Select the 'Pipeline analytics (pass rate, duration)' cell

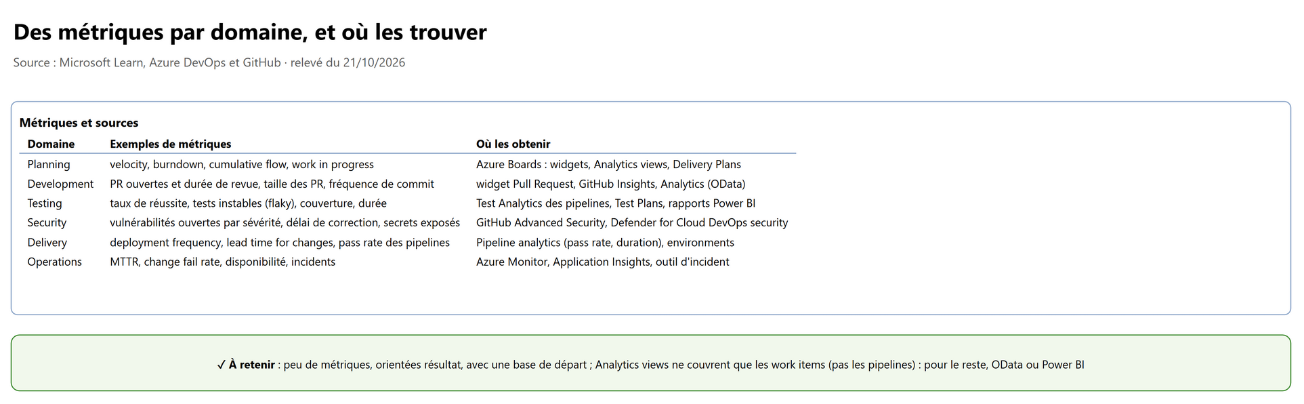[x=605, y=242]
